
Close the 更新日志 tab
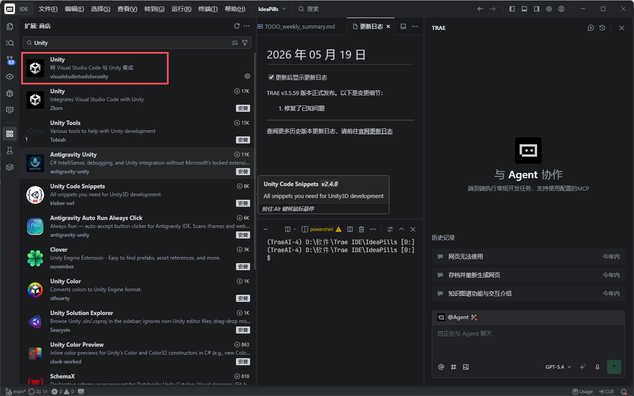(x=388, y=26)
